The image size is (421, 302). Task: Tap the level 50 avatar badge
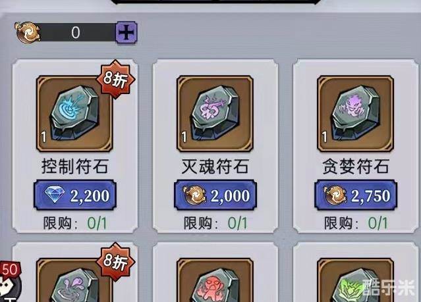coord(10,281)
